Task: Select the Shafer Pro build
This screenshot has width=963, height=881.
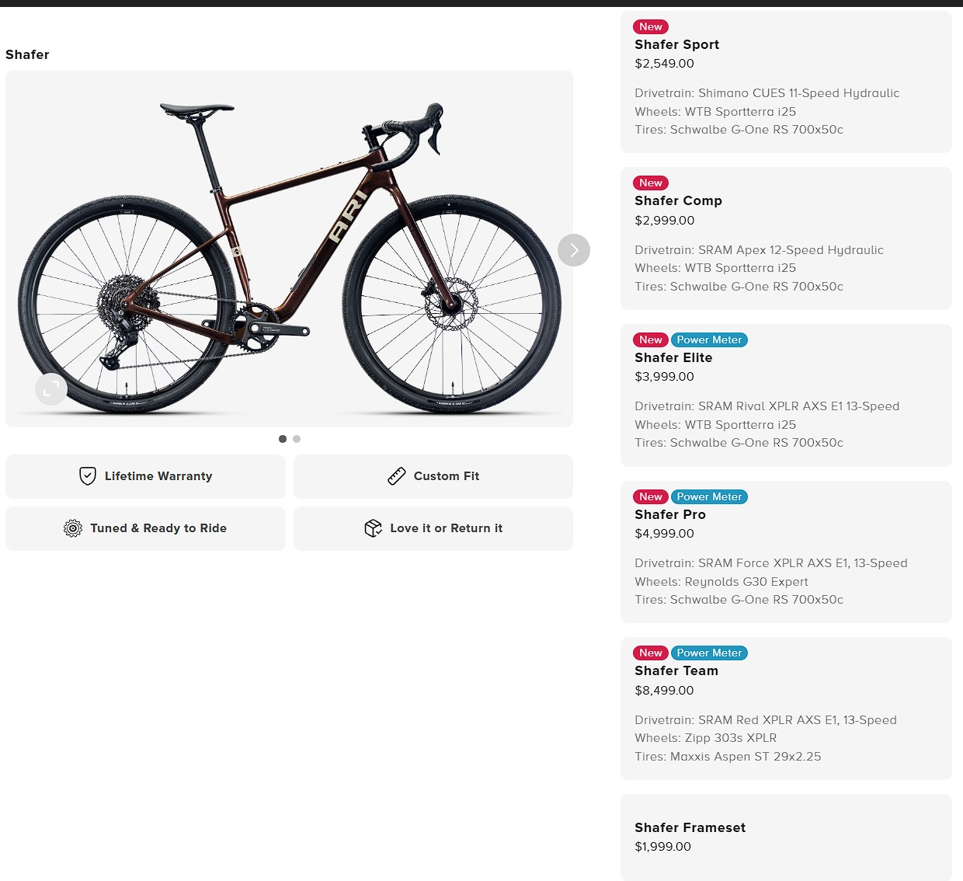Action: (x=786, y=552)
